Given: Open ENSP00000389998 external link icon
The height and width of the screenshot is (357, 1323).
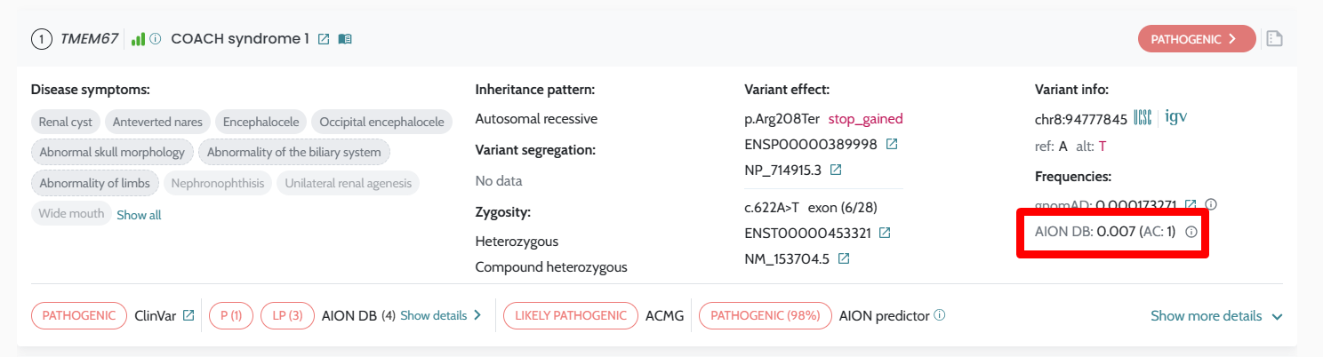Looking at the screenshot, I should [x=892, y=144].
